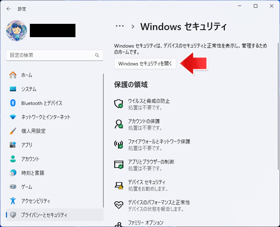Switch to ネットワークとインターネット settings
This screenshot has width=280, height=227.
point(46,117)
